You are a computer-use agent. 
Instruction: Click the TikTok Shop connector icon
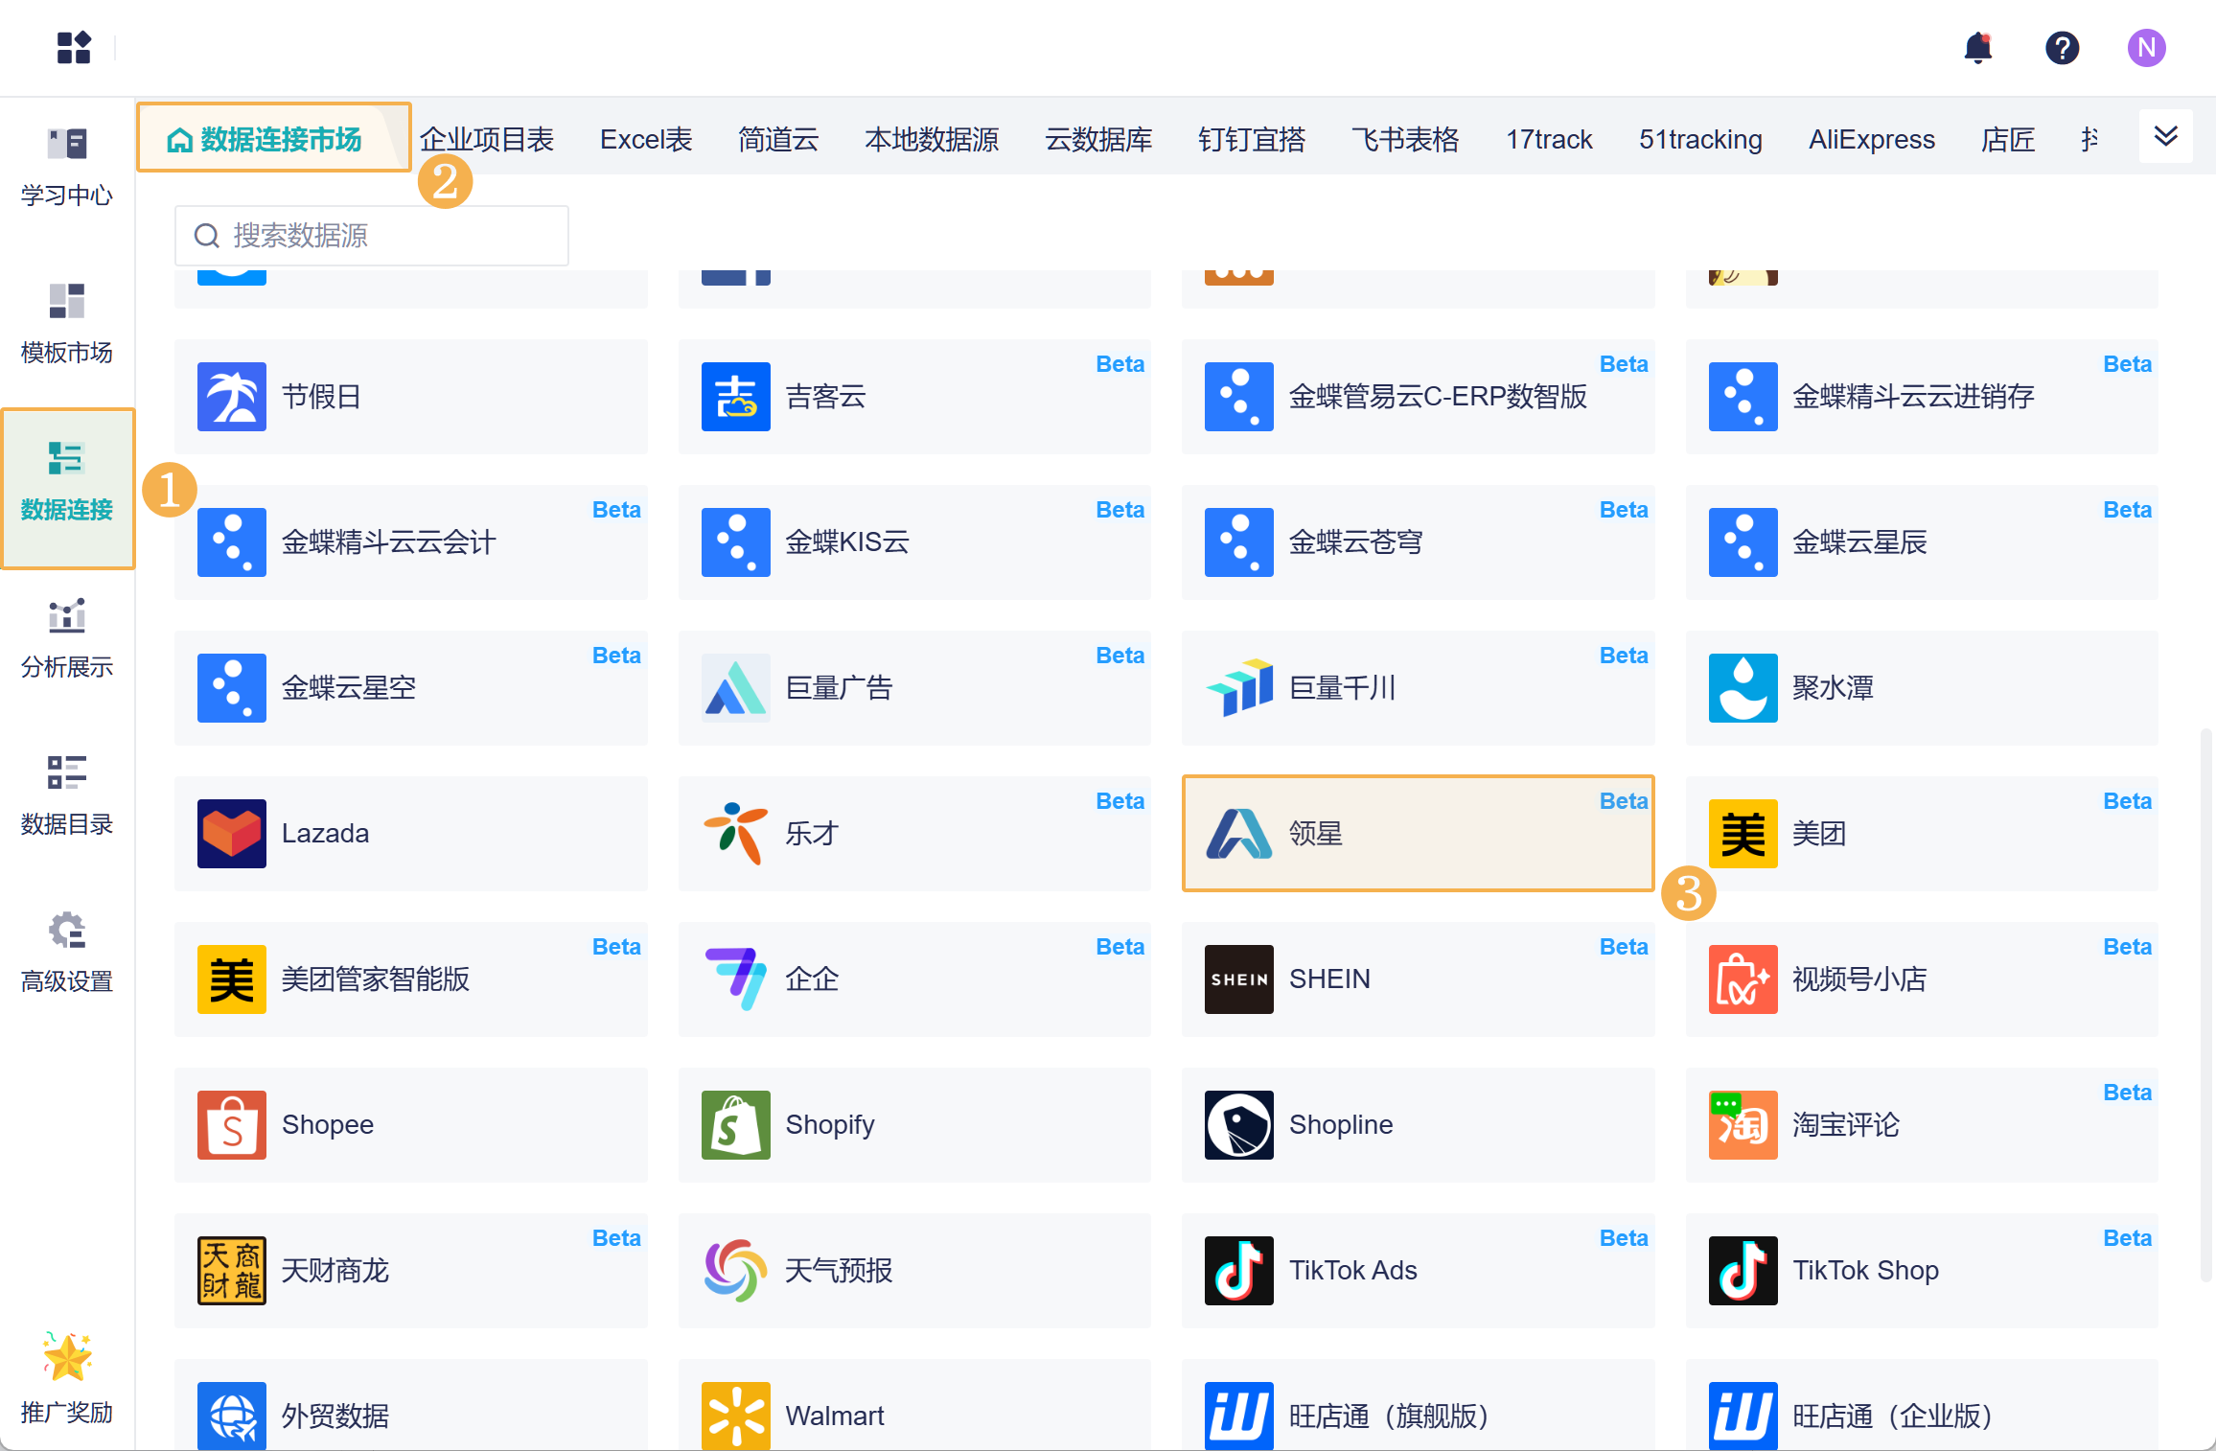click(1743, 1271)
